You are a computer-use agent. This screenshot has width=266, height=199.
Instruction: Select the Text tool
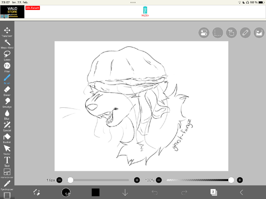[x=7, y=162]
